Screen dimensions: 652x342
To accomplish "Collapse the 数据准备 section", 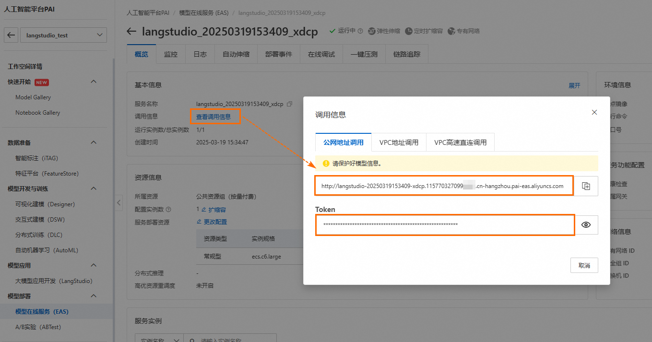I will [x=94, y=142].
